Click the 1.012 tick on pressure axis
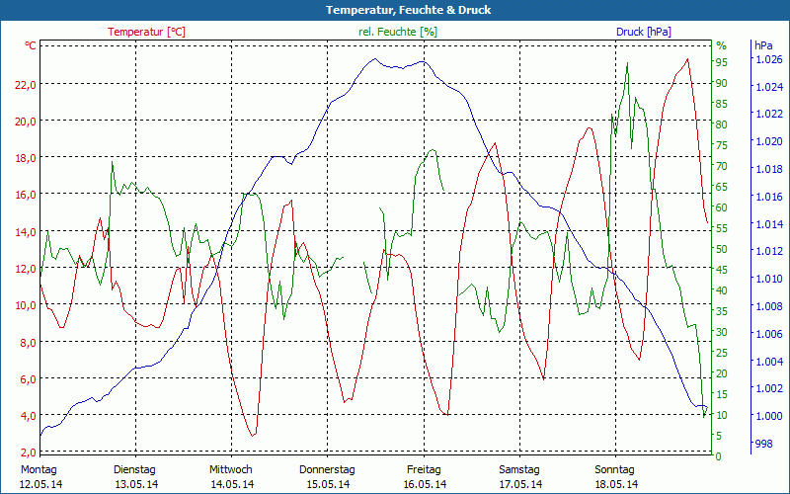 coord(768,252)
